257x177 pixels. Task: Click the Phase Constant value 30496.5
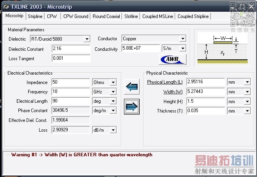71,110
